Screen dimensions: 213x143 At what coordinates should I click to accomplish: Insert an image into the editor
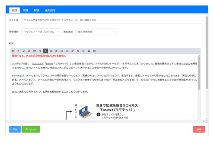point(89,51)
